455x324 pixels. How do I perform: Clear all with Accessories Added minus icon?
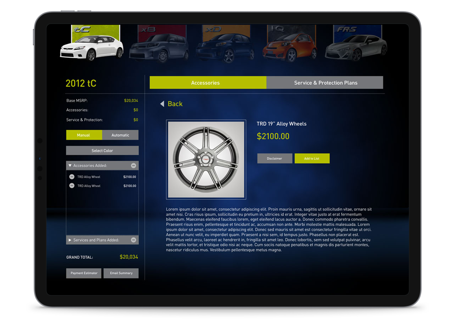[134, 165]
